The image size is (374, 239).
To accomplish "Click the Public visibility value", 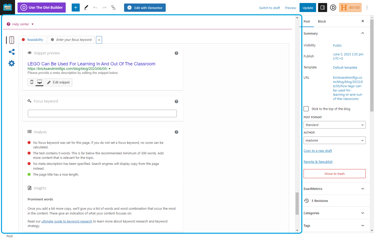I will coord(337,45).
